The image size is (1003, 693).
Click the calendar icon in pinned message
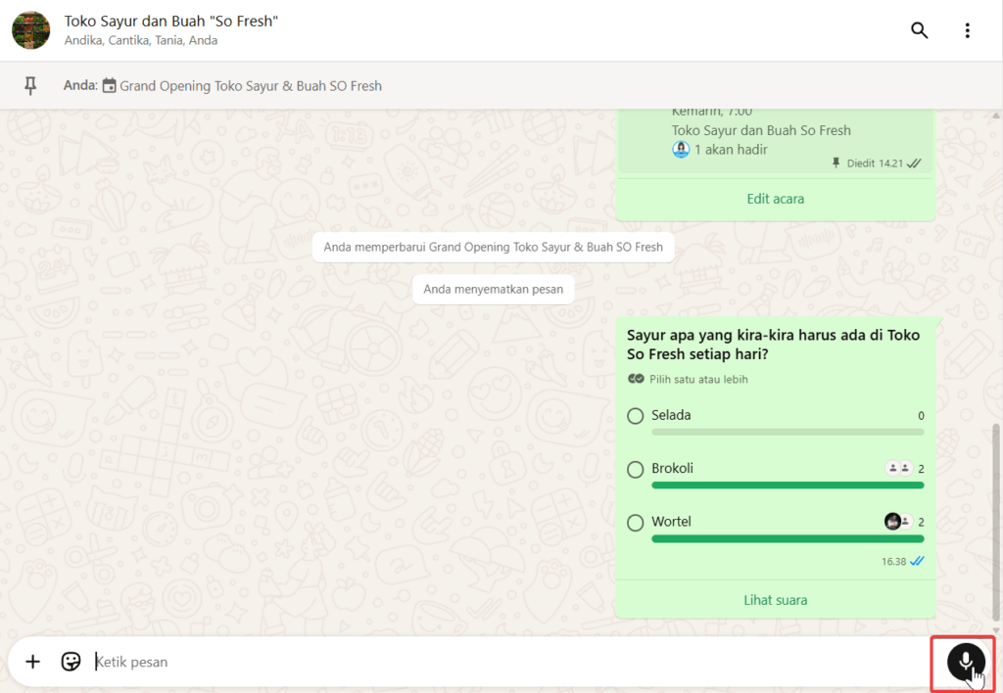[x=110, y=86]
